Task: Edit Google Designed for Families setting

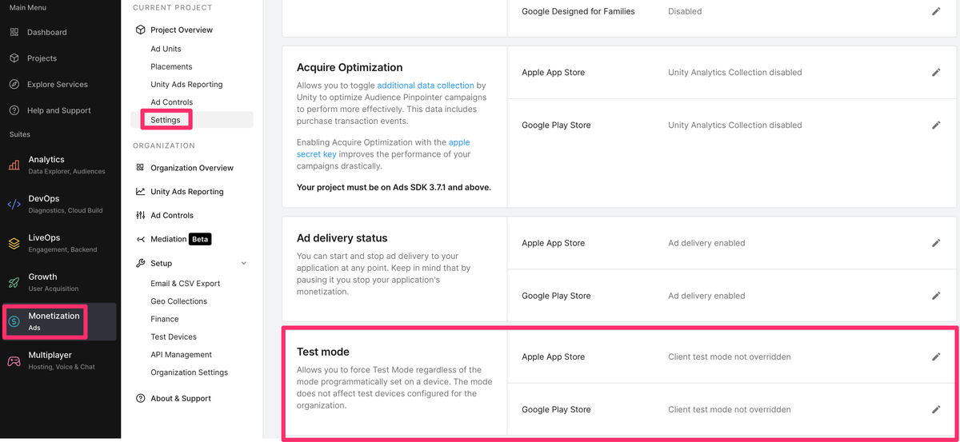Action: tap(936, 11)
